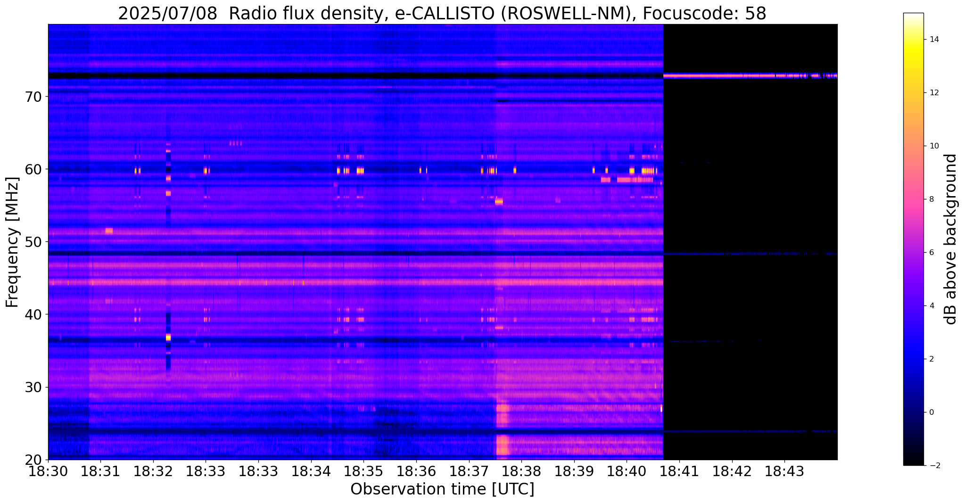The width and height of the screenshot is (965, 503).
Task: Click the 18:37 time axis tick label
Action: (x=469, y=471)
